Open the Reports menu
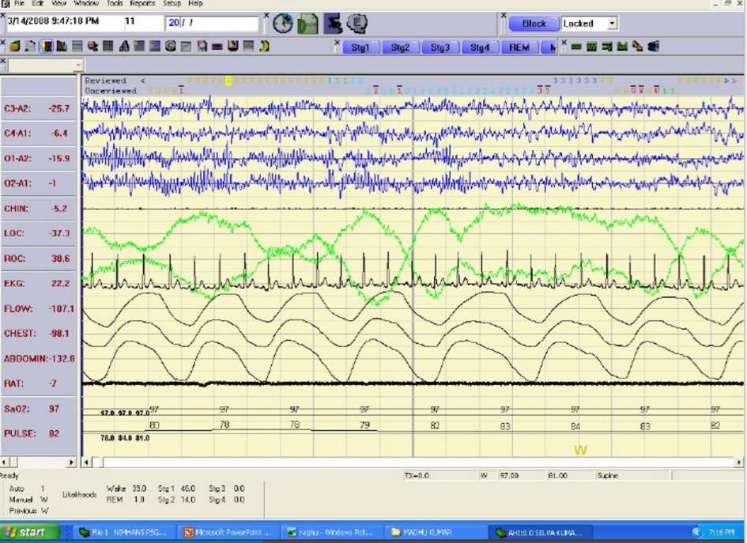Viewport: 747px width, 543px height. pos(142,3)
